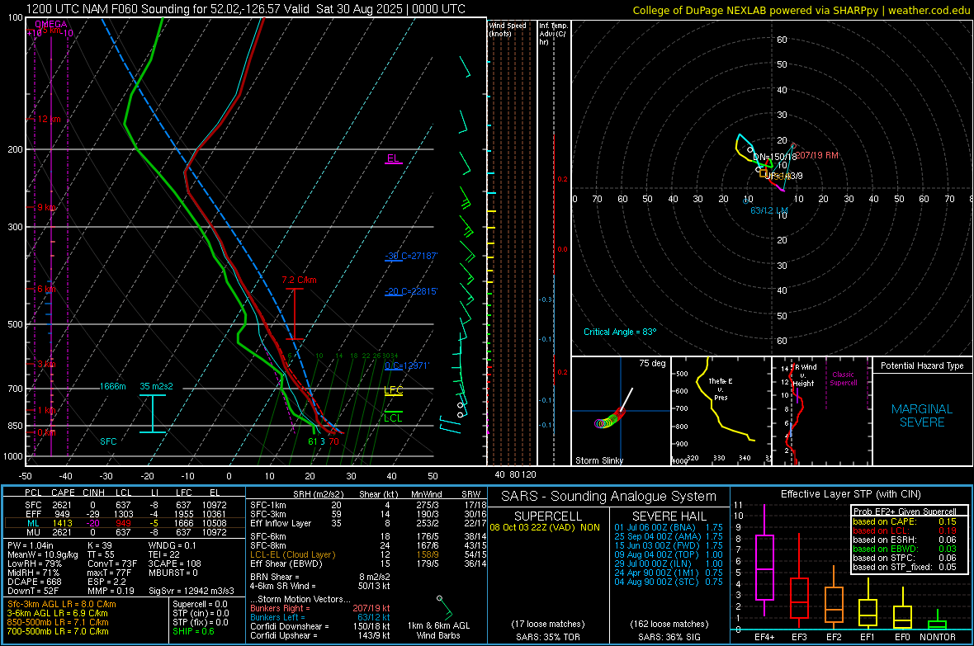Click the PW = 1.04in value
The width and height of the screenshot is (974, 646).
31,545
